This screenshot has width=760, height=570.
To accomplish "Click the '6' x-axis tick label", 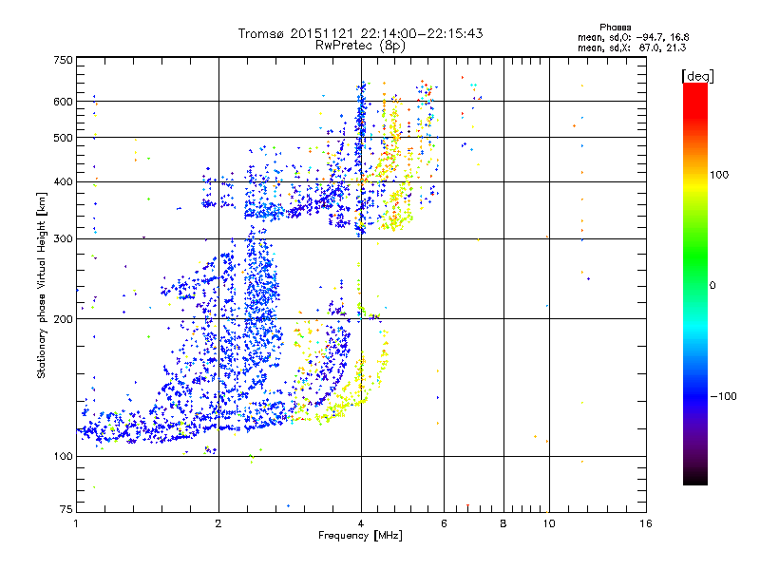I will (x=444, y=523).
